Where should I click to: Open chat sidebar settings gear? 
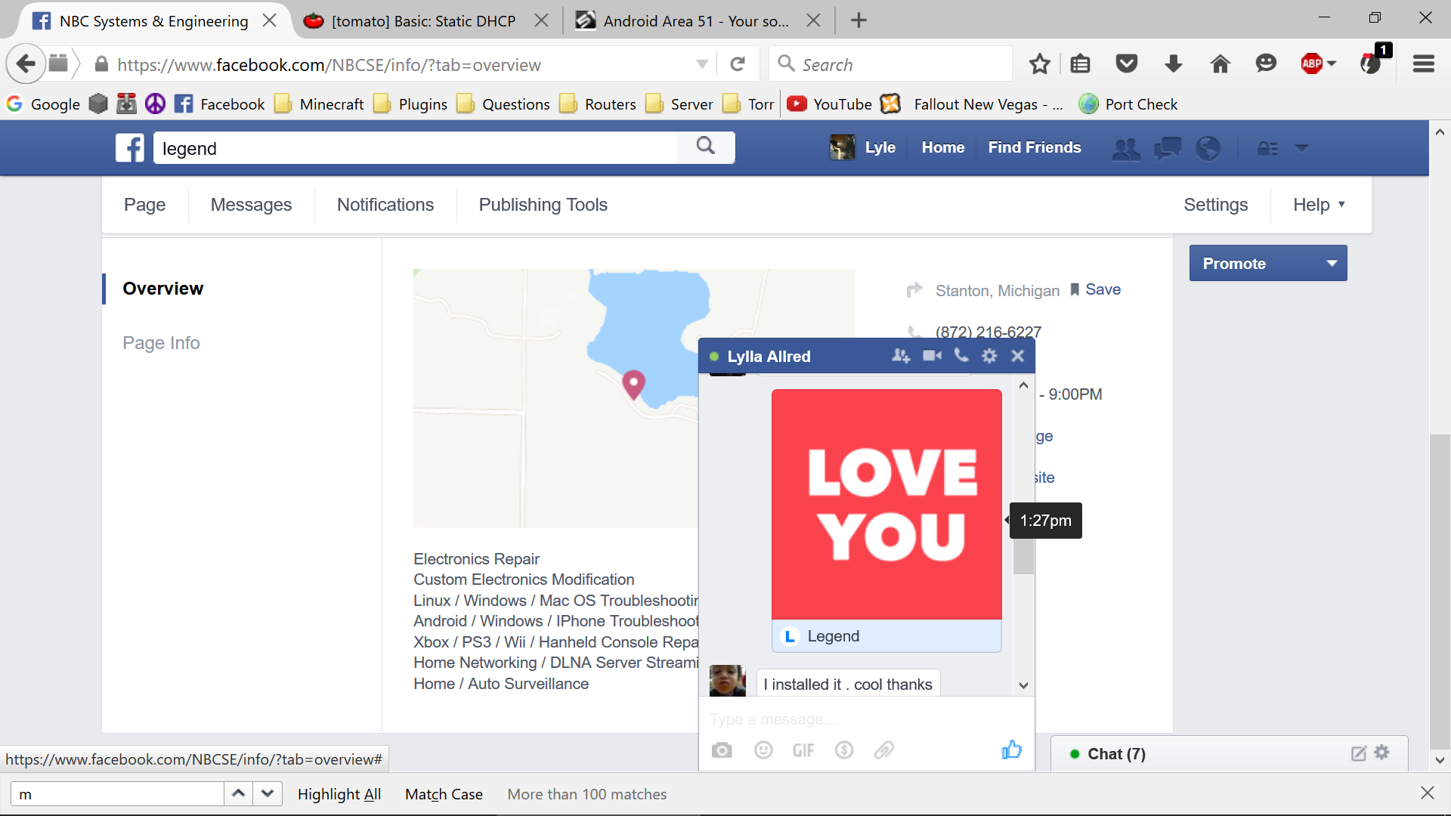click(1382, 753)
